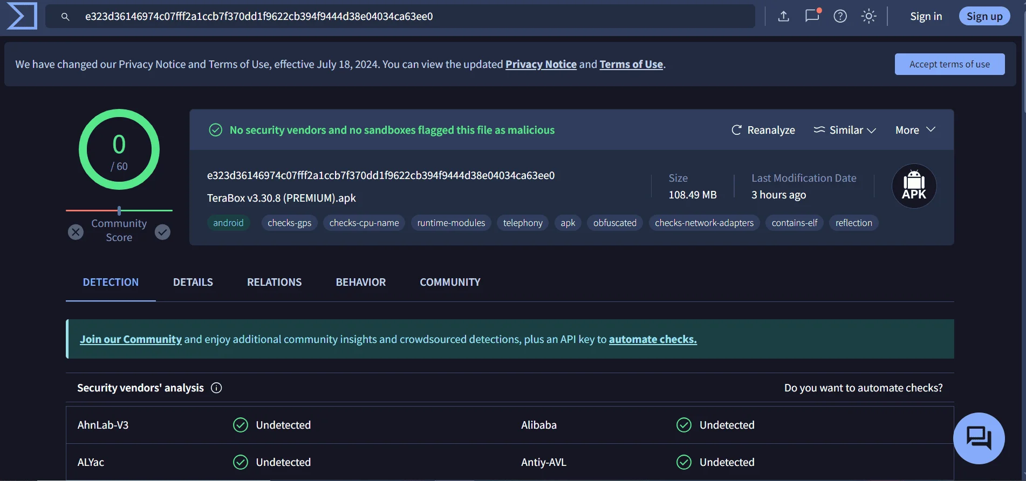Toggle the light/dark theme sun icon
The height and width of the screenshot is (481, 1026).
tap(868, 16)
